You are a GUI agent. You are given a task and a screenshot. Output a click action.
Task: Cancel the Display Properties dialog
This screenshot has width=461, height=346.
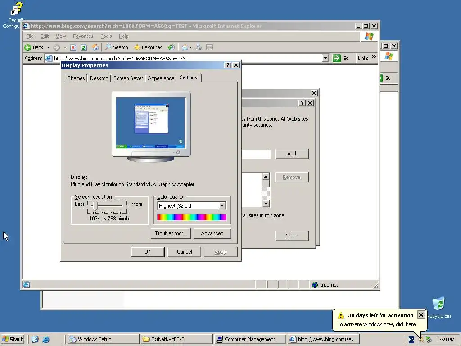pyautogui.click(x=184, y=252)
